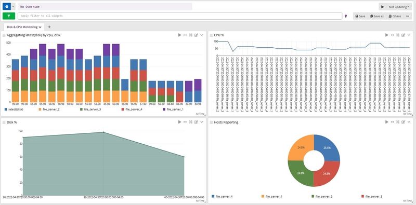Run the Hosts Reporting widget query
Viewport: 416px width, 205px height.
pos(387,122)
